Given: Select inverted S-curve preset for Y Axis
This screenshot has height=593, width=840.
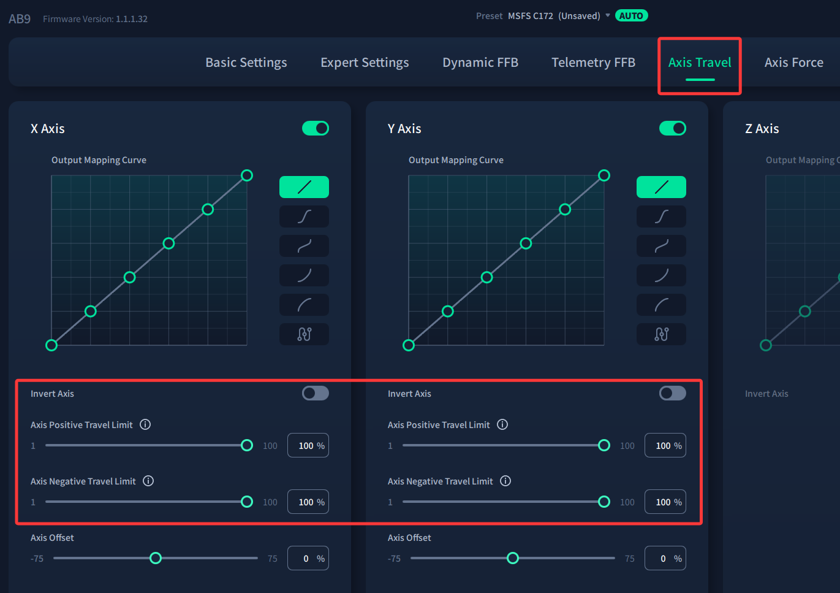Looking at the screenshot, I should click(661, 246).
